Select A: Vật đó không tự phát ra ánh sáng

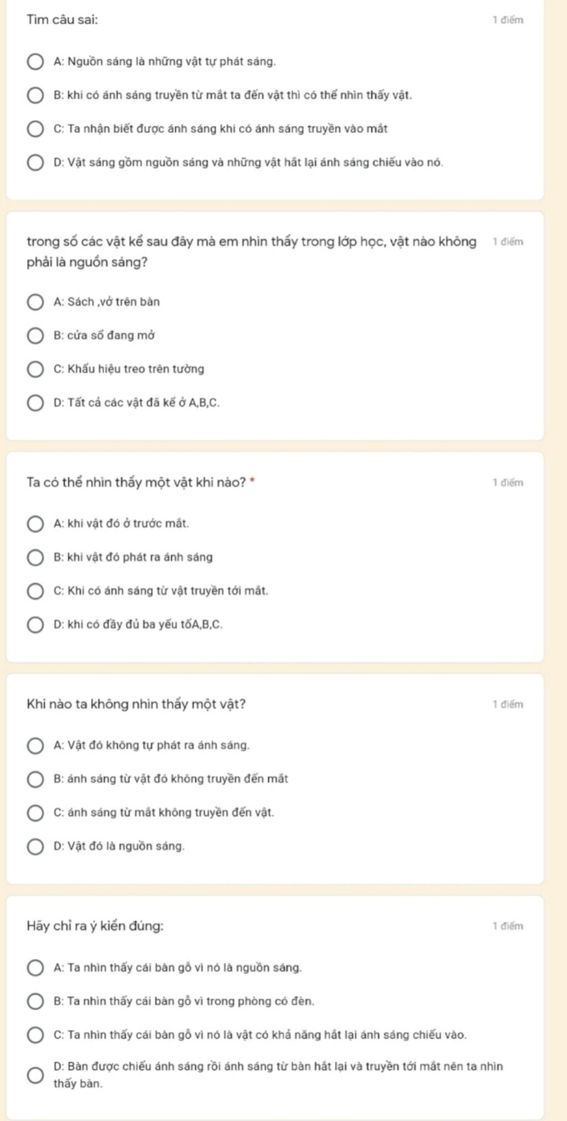pyautogui.click(x=35, y=745)
